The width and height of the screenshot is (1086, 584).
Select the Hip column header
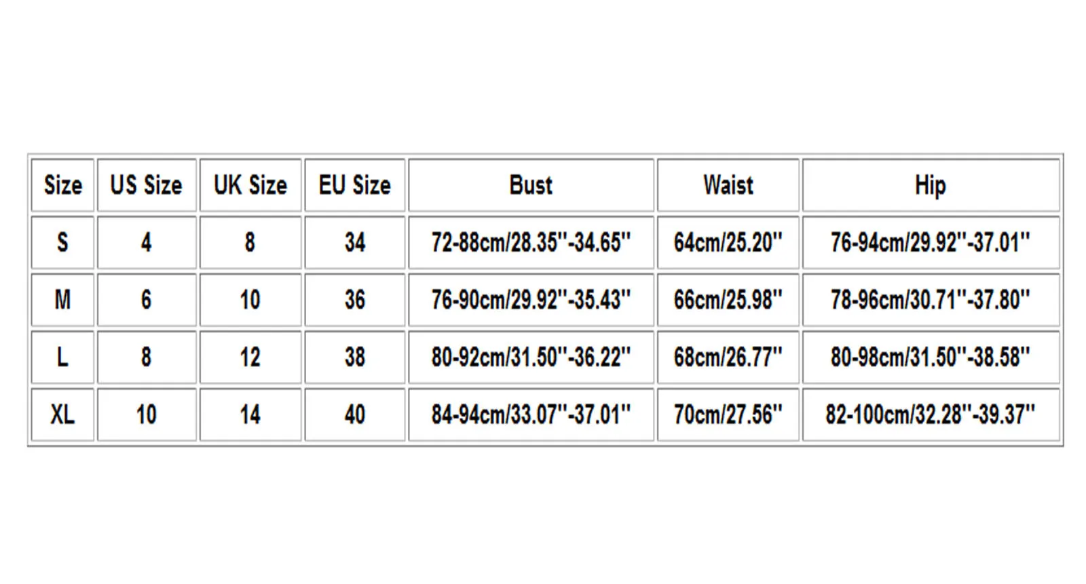(x=931, y=185)
